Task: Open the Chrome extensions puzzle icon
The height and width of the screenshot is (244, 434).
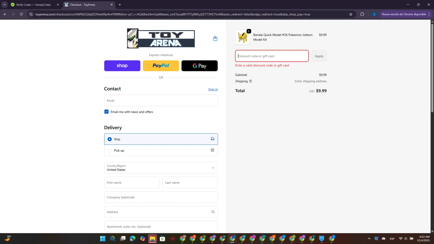Action: tap(362, 14)
